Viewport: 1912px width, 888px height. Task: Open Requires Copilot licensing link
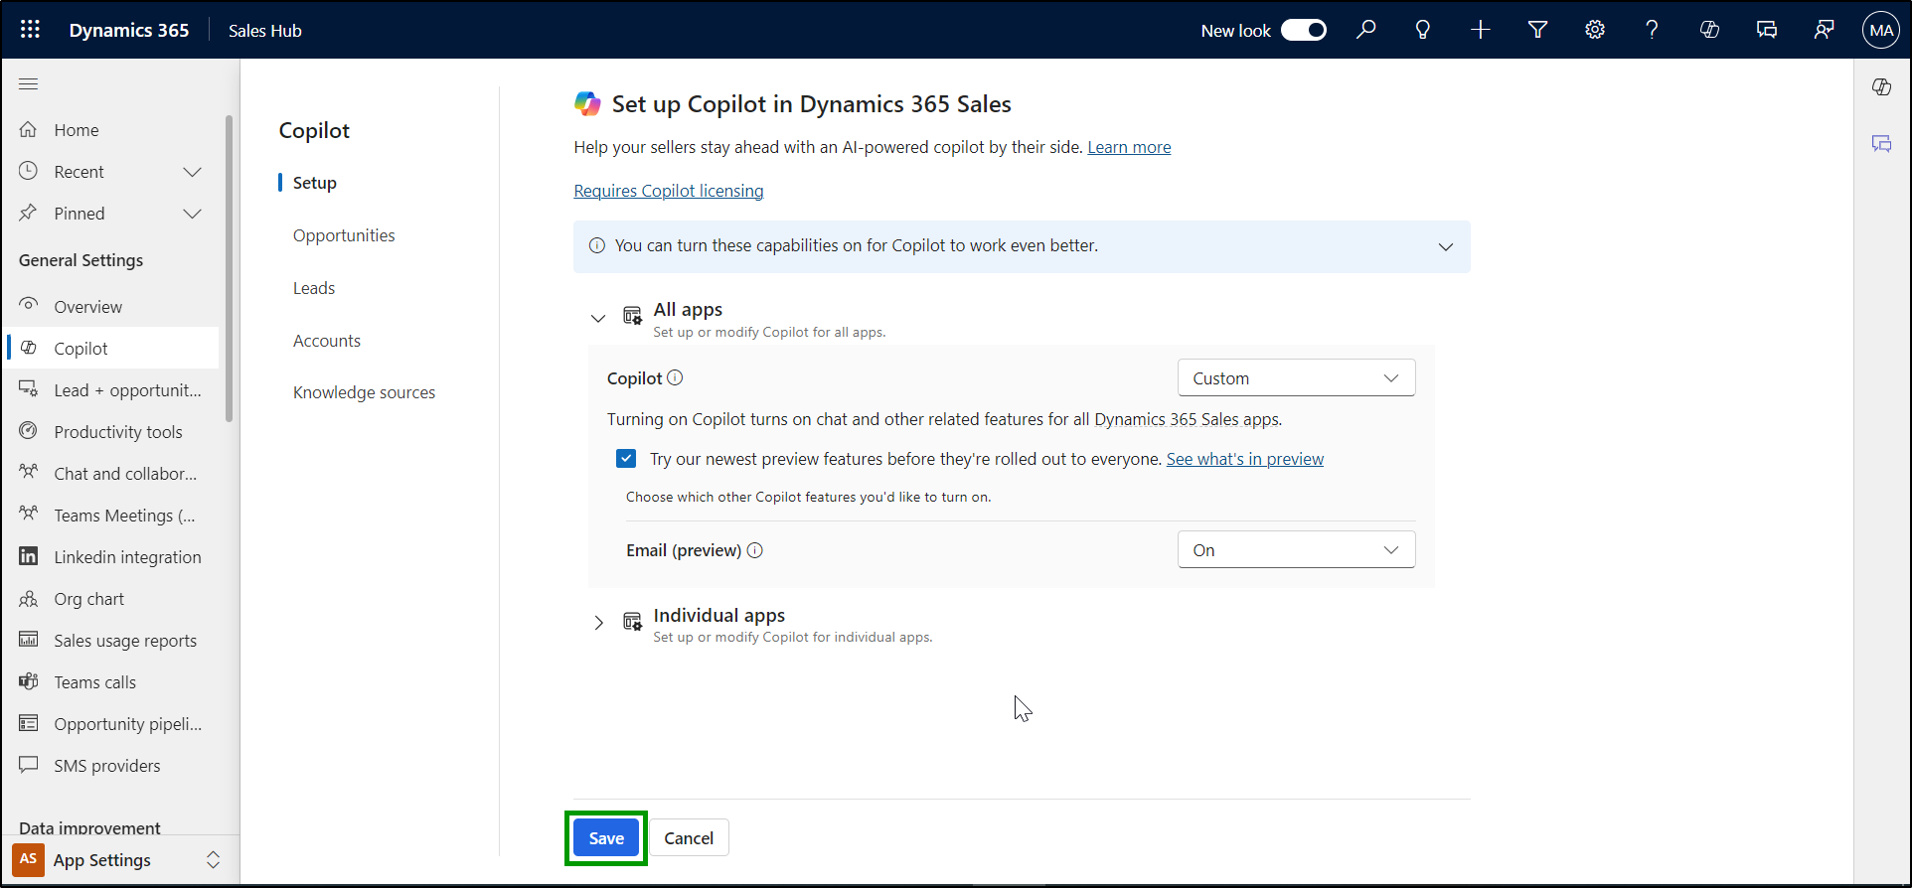669,191
